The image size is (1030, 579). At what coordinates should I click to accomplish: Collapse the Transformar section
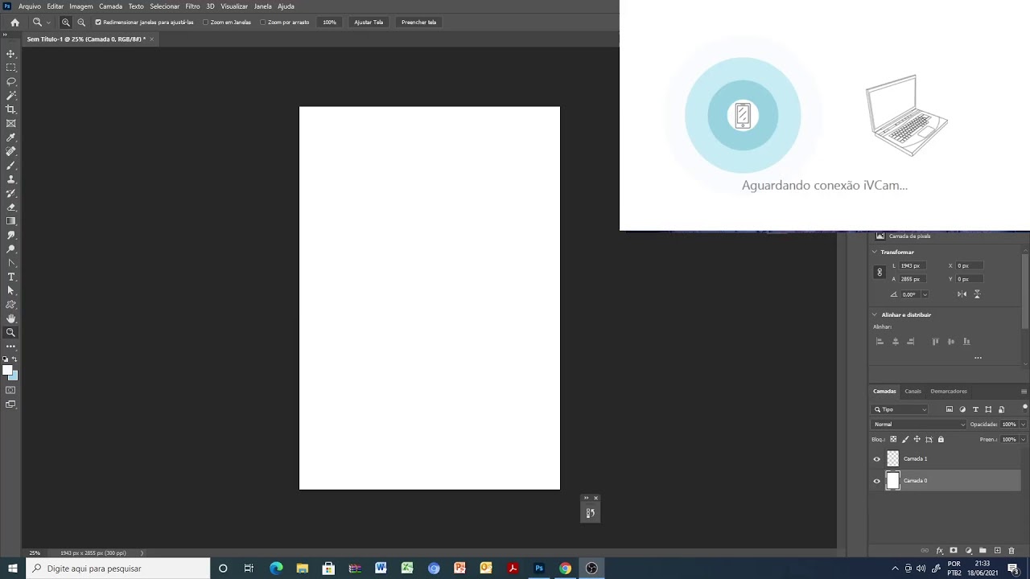pyautogui.click(x=875, y=253)
